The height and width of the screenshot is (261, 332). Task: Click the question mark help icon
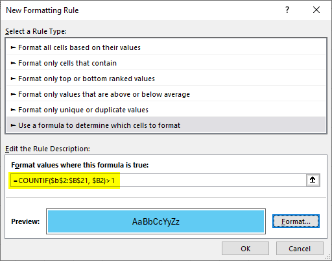tap(287, 10)
